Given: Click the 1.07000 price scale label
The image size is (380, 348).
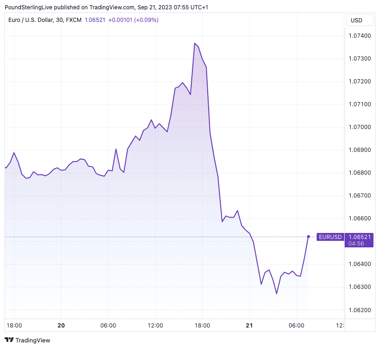Looking at the screenshot, I should coord(359,127).
